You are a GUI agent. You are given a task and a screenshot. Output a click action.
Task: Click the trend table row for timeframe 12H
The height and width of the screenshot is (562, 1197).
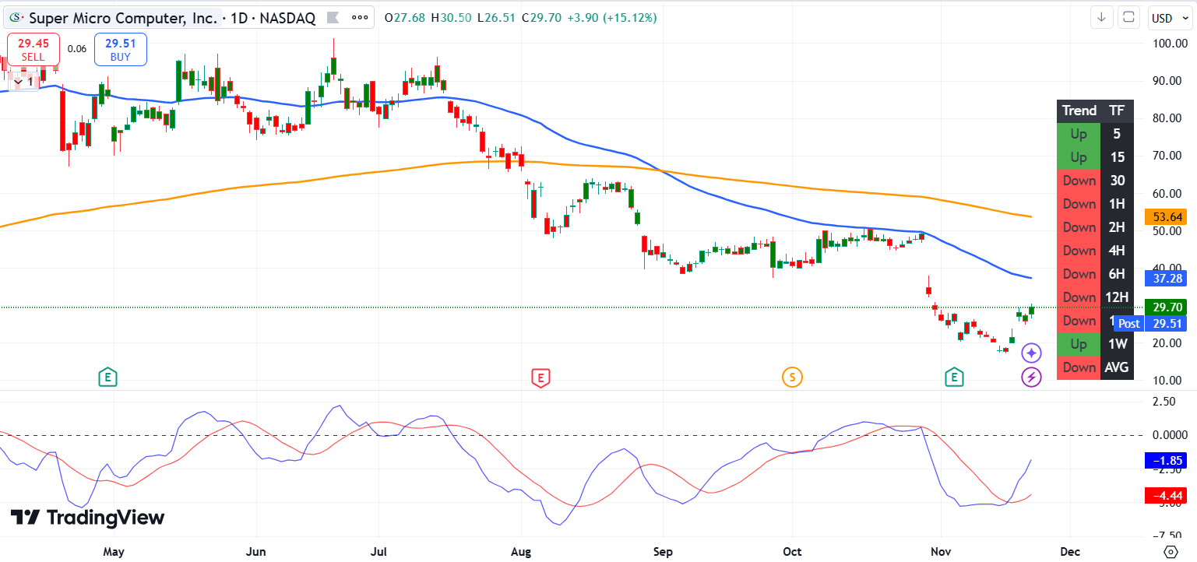(1095, 297)
